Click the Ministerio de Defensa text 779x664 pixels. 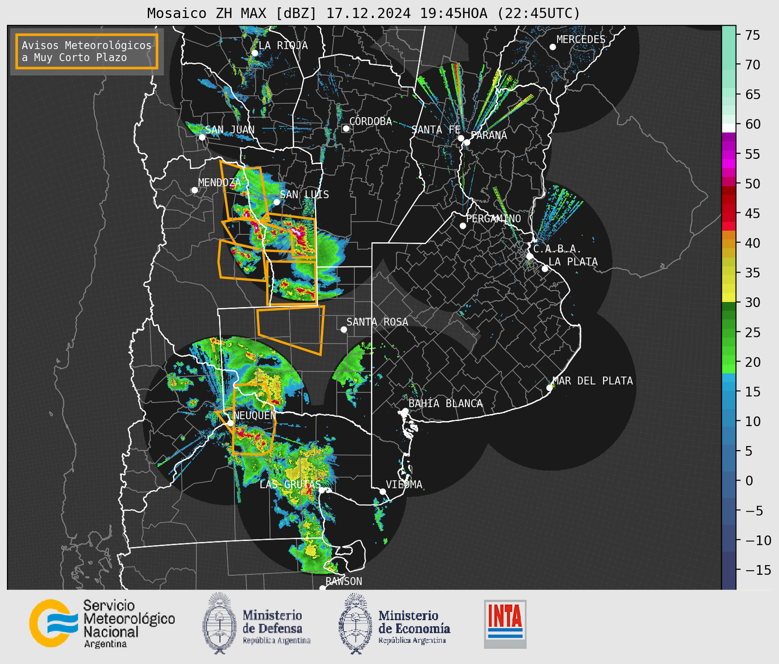[x=276, y=627]
